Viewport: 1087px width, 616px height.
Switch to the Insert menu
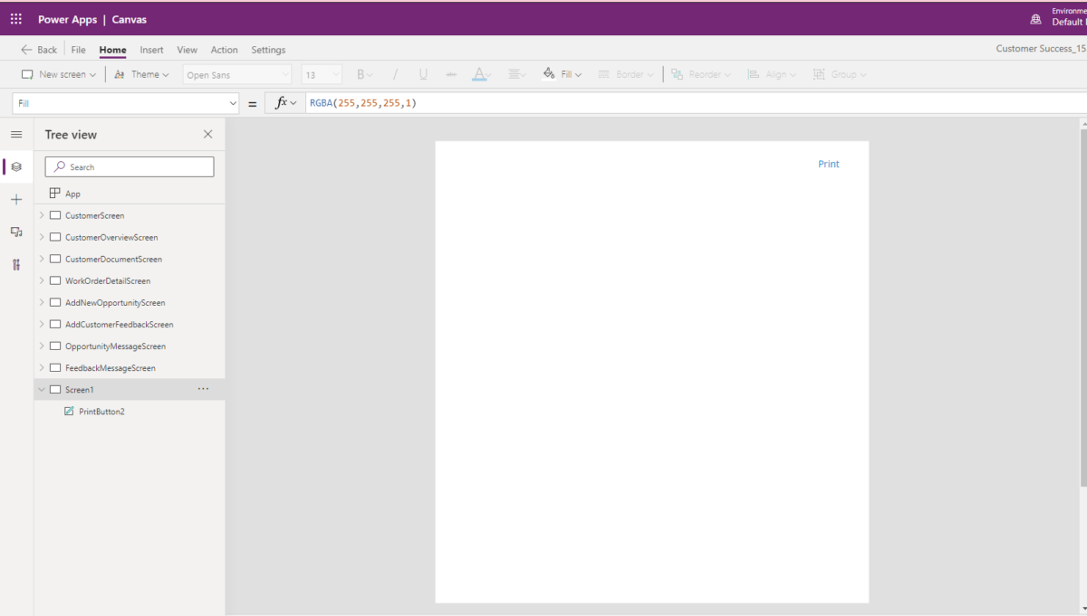pyautogui.click(x=151, y=50)
